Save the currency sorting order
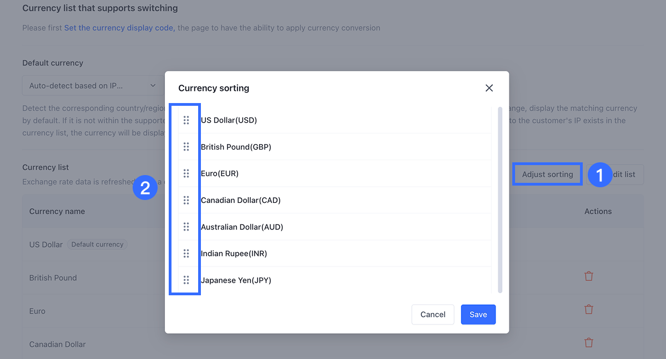The width and height of the screenshot is (666, 359). [x=478, y=315]
